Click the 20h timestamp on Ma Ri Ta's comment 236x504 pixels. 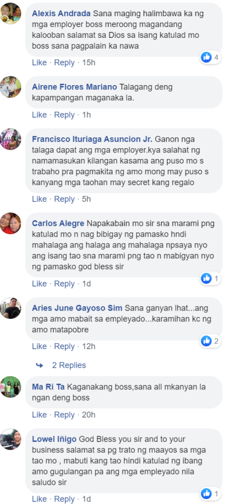(88, 414)
